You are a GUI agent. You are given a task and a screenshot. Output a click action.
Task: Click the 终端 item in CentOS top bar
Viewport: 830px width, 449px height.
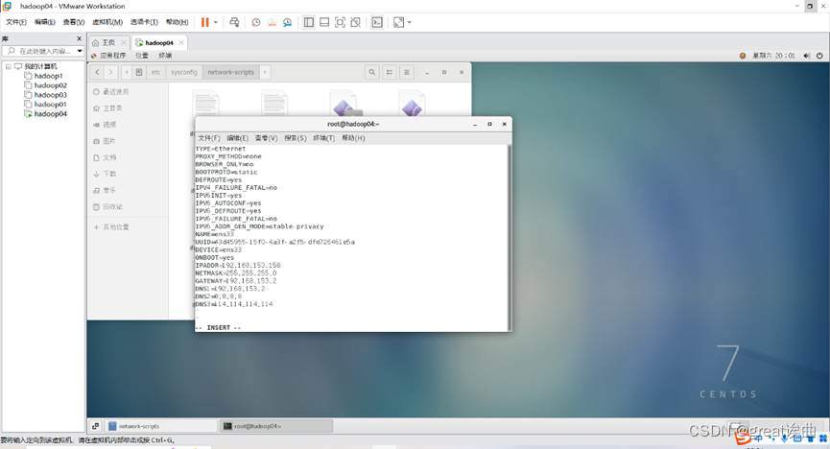(x=165, y=55)
